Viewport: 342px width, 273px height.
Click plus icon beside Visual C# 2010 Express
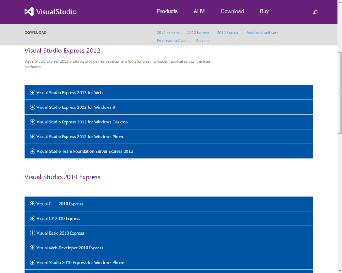tap(32, 218)
